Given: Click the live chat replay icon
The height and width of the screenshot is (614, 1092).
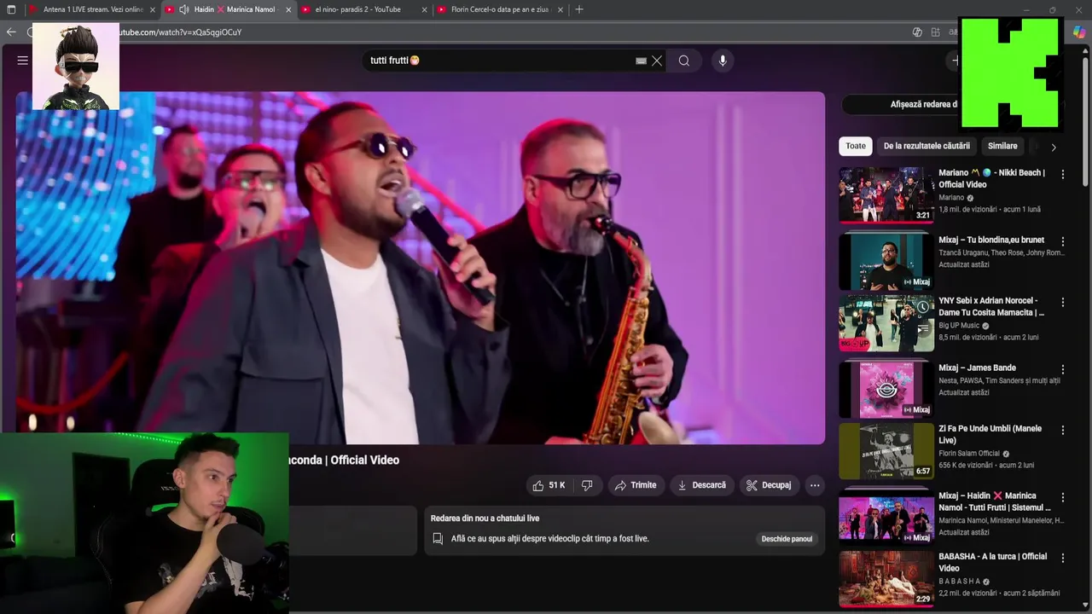Looking at the screenshot, I should pyautogui.click(x=438, y=539).
